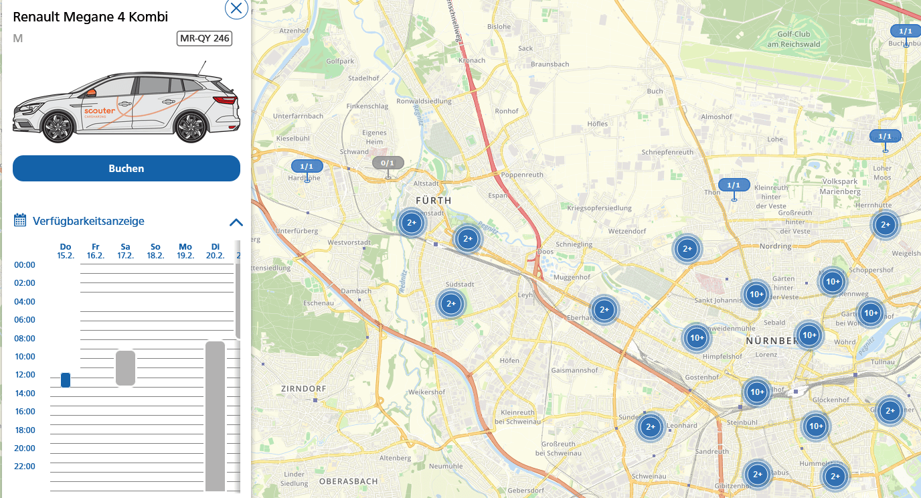Screen dimensions: 921x498
Task: Expand the 2+ cluster at Eberhardshof
Action: click(x=604, y=310)
